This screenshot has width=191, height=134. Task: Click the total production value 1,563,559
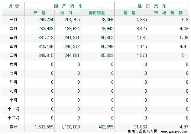[44, 127]
